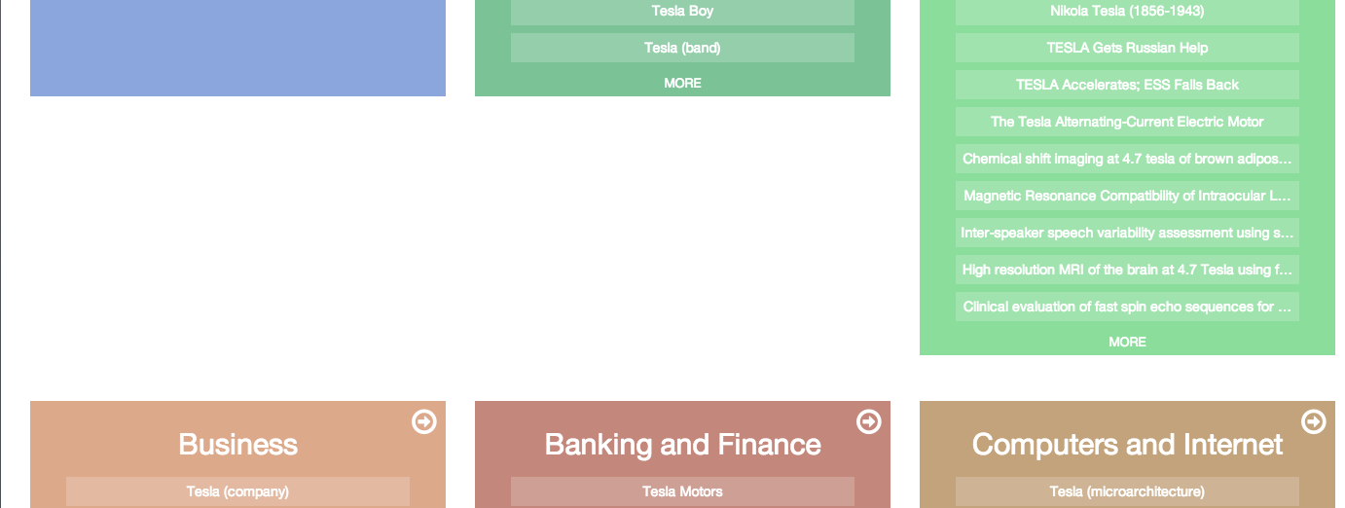Expand MORE under Clinical evaluation result
Image resolution: width=1345 pixels, height=508 pixels.
1127,342
